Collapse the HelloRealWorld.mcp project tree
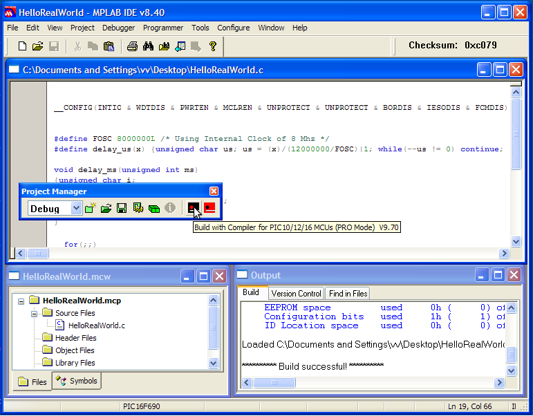Screen dimensions: 533x416 (21, 301)
